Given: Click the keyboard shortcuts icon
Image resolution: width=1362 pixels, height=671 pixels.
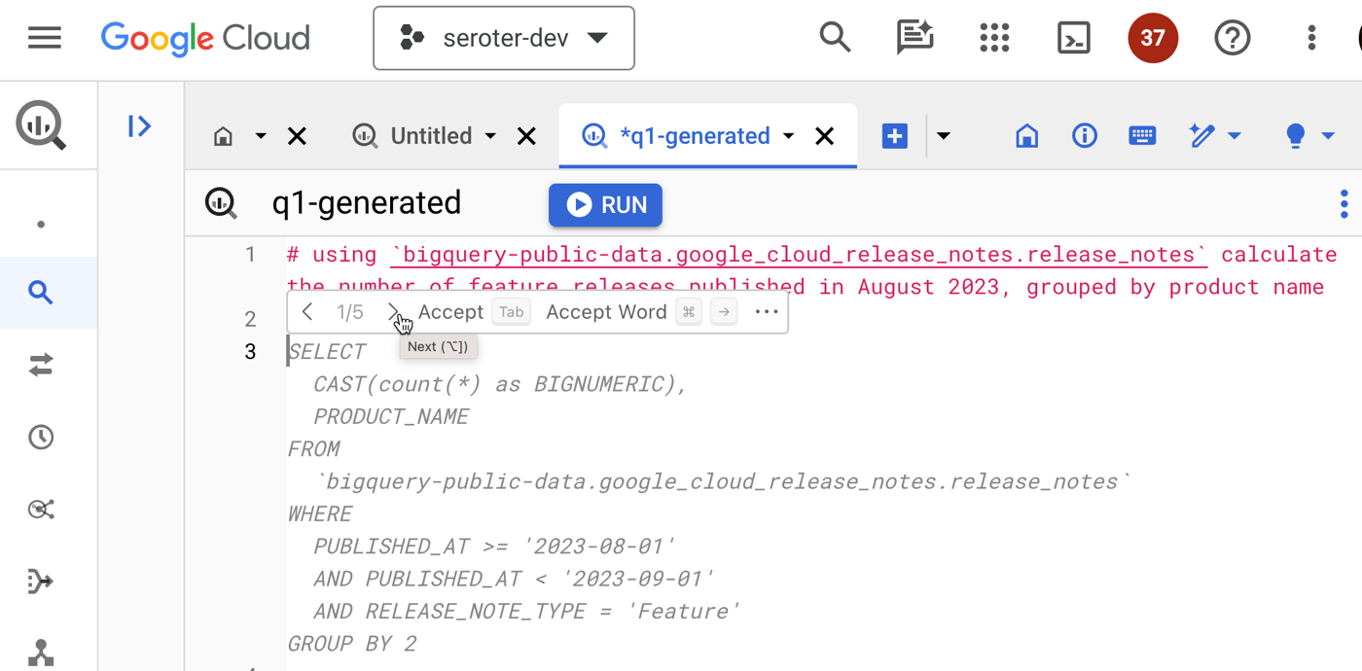Looking at the screenshot, I should (1142, 135).
